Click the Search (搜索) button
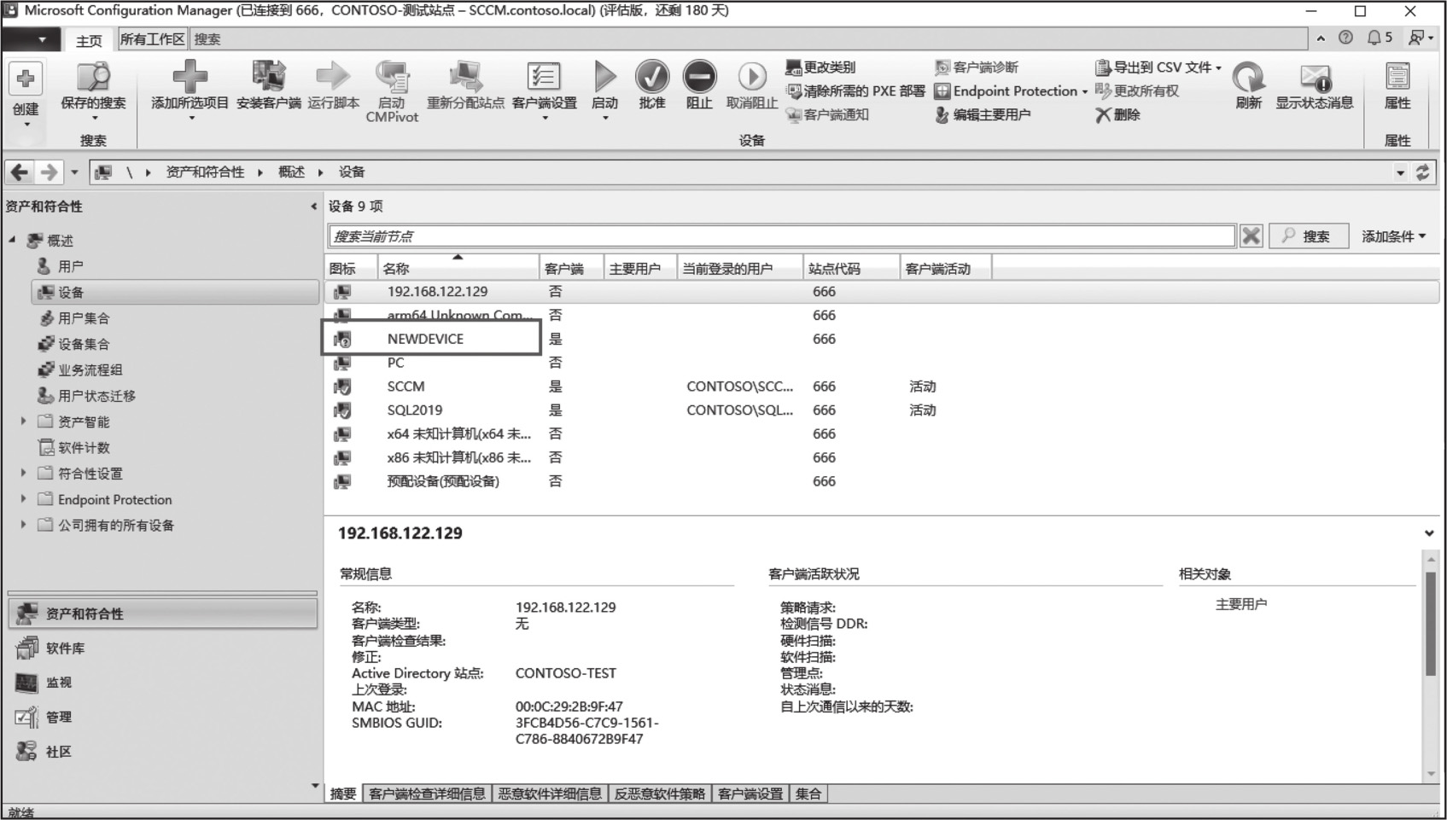The width and height of the screenshot is (1447, 820). coord(1309,236)
